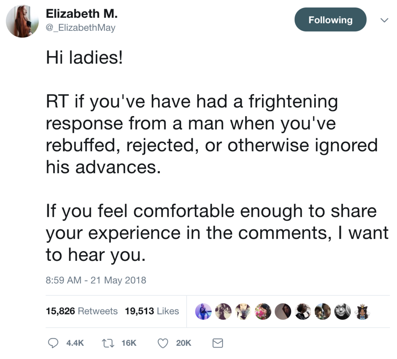Click the 20K likes count
The width and height of the screenshot is (397, 359).
click(183, 343)
